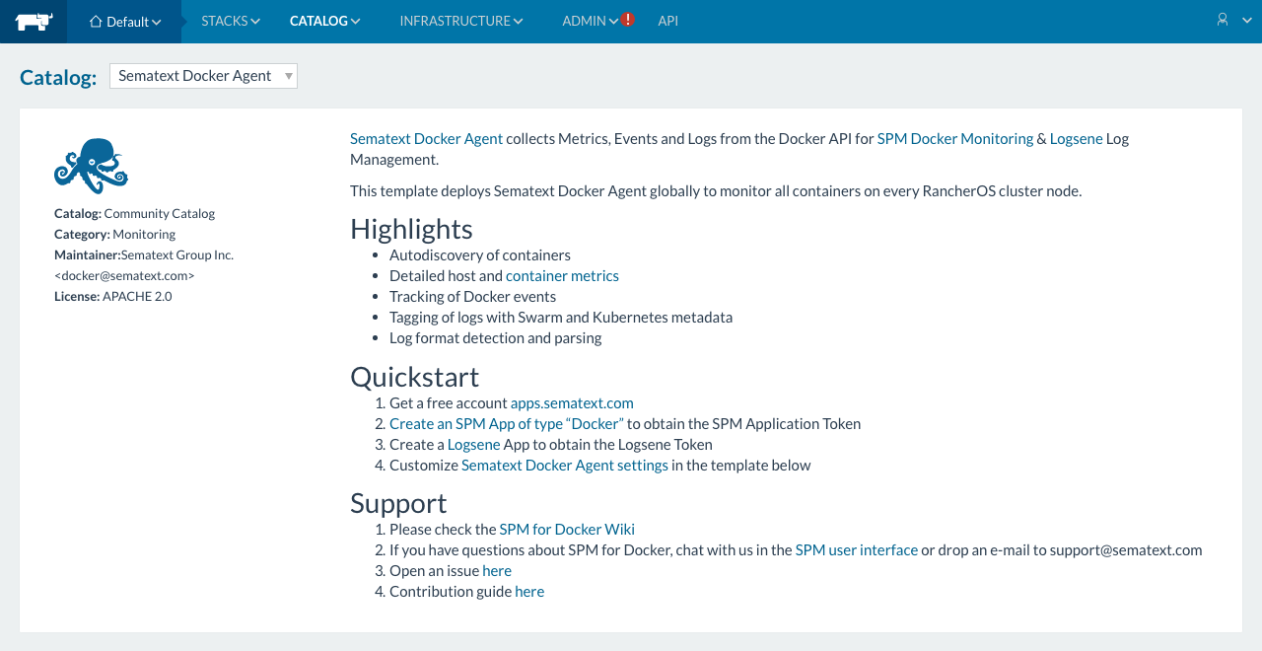Open the SPM for Docker Wiki link
Screen dimensions: 1262x651
(567, 530)
